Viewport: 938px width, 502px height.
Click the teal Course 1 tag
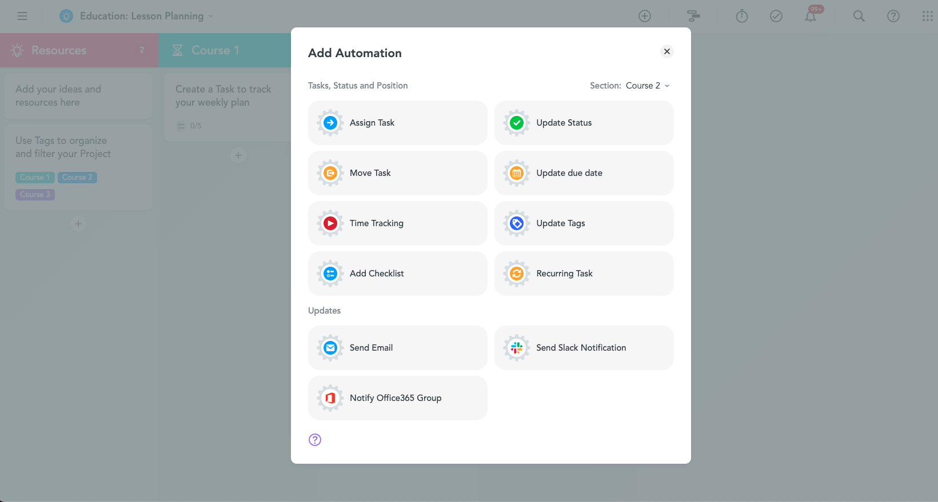35,178
